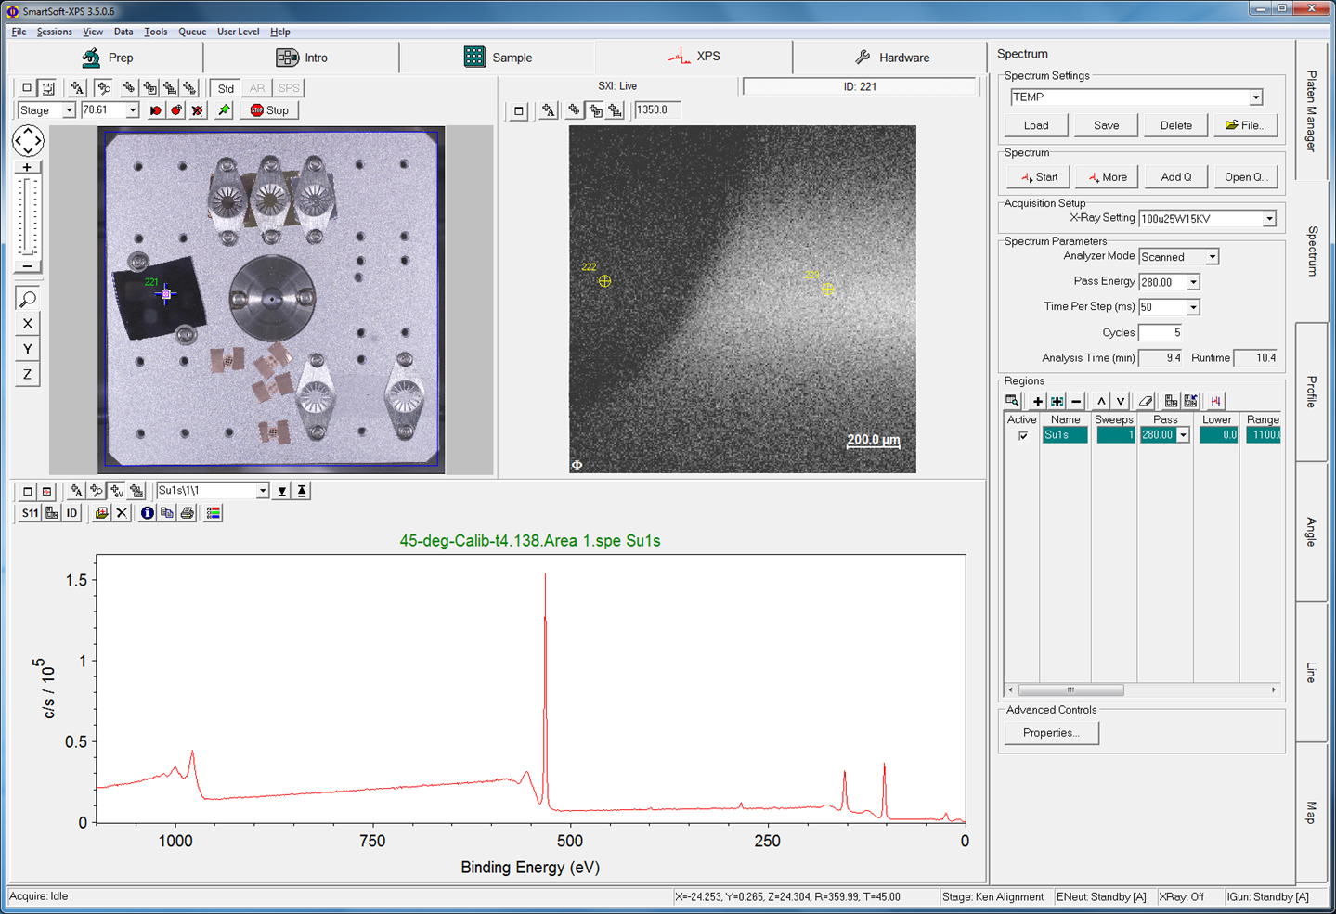Click the eraser icon in Regions toolbar
This screenshot has width=1336, height=914.
pyautogui.click(x=1146, y=401)
